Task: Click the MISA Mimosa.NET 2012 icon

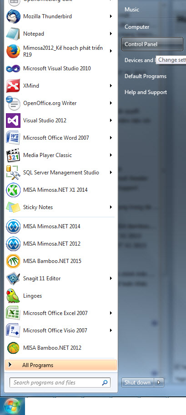Action: [13, 244]
